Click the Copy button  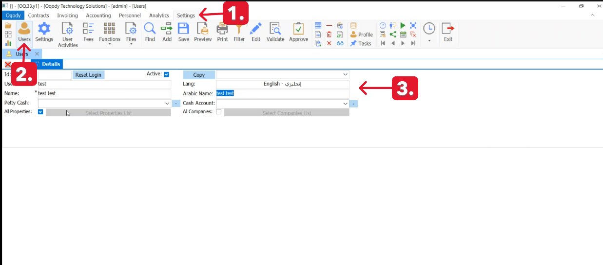pyautogui.click(x=199, y=75)
